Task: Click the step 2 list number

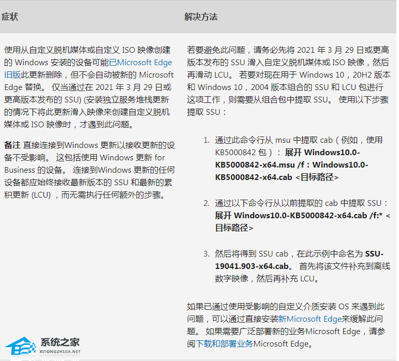Action: coord(206,203)
